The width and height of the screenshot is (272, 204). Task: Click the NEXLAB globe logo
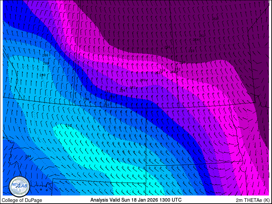(19, 187)
